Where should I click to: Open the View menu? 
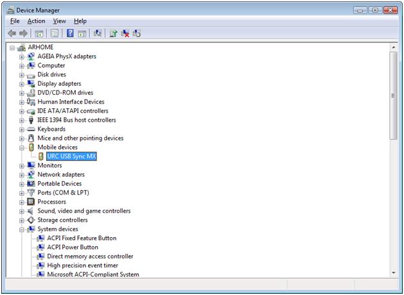pos(60,21)
